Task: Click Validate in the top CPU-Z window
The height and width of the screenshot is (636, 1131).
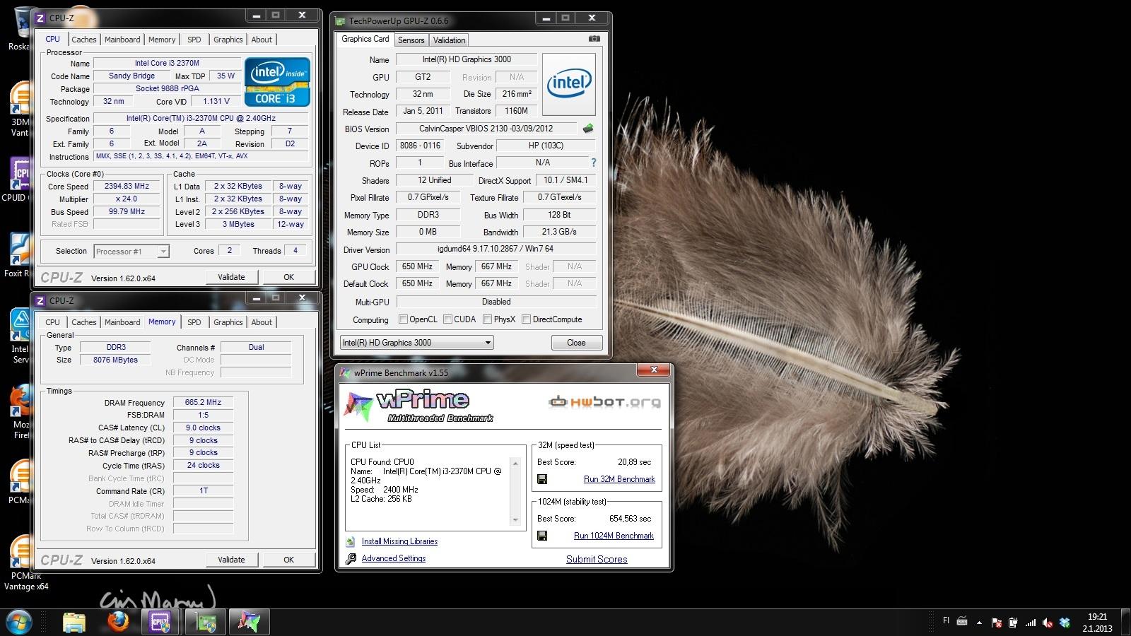Action: (x=231, y=277)
